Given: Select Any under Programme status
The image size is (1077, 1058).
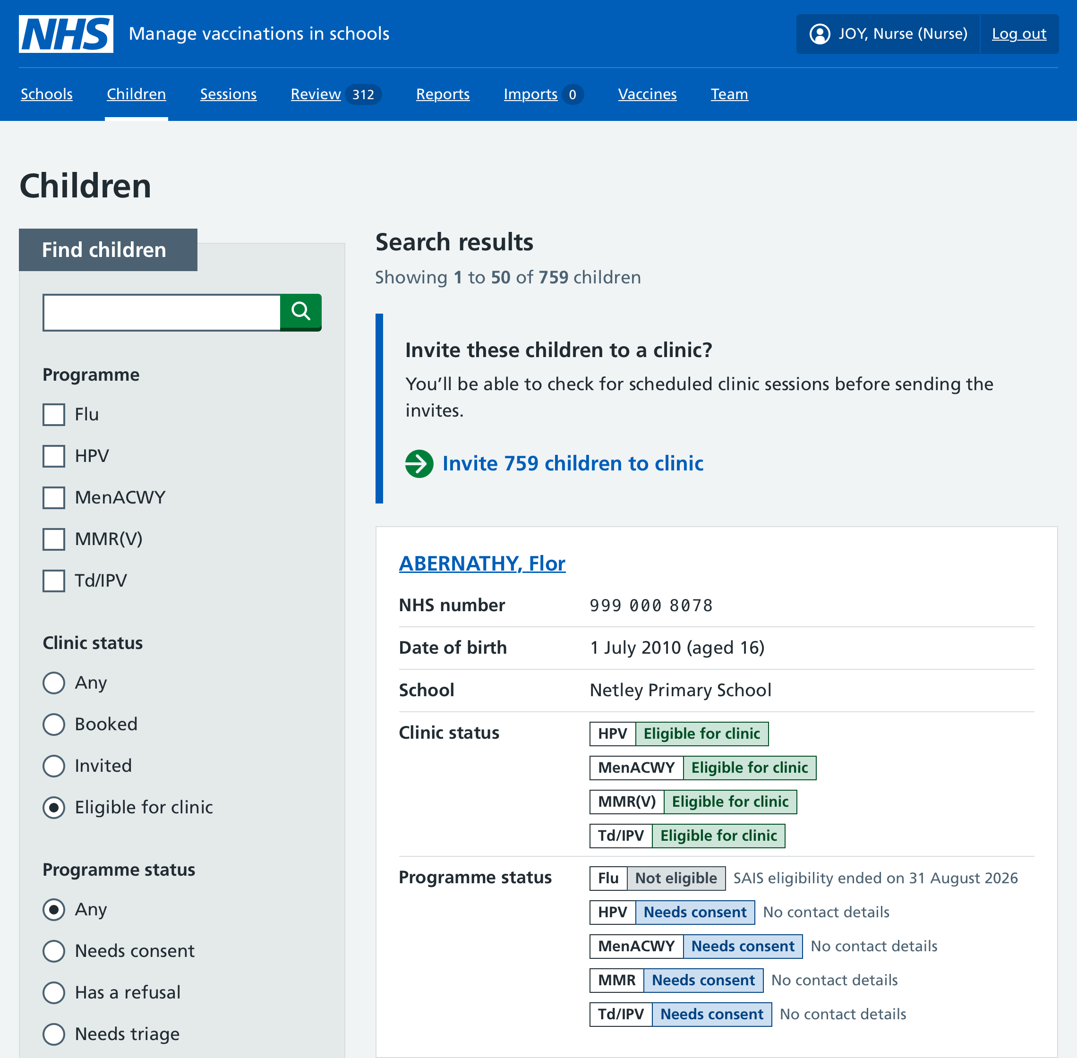Looking at the screenshot, I should pyautogui.click(x=54, y=910).
